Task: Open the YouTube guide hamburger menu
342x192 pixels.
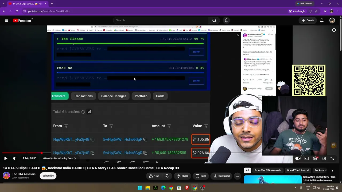Action: 6,21
